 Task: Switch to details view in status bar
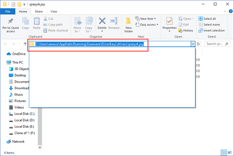223,152
